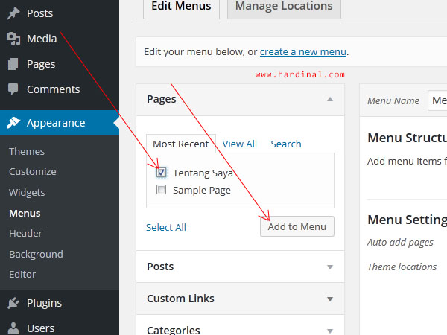Click the Add to Menu button

tap(297, 227)
